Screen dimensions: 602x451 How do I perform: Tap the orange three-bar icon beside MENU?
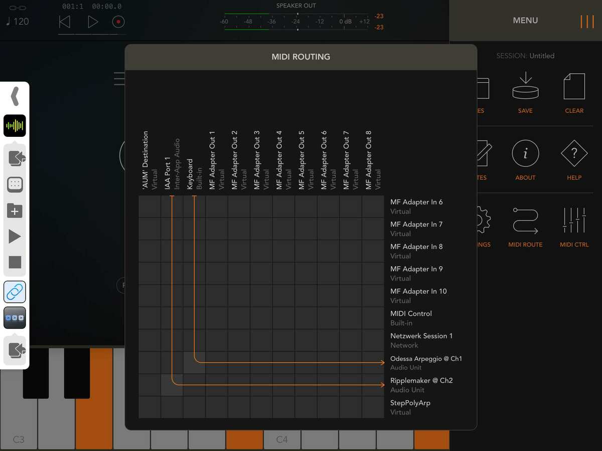[x=587, y=21]
